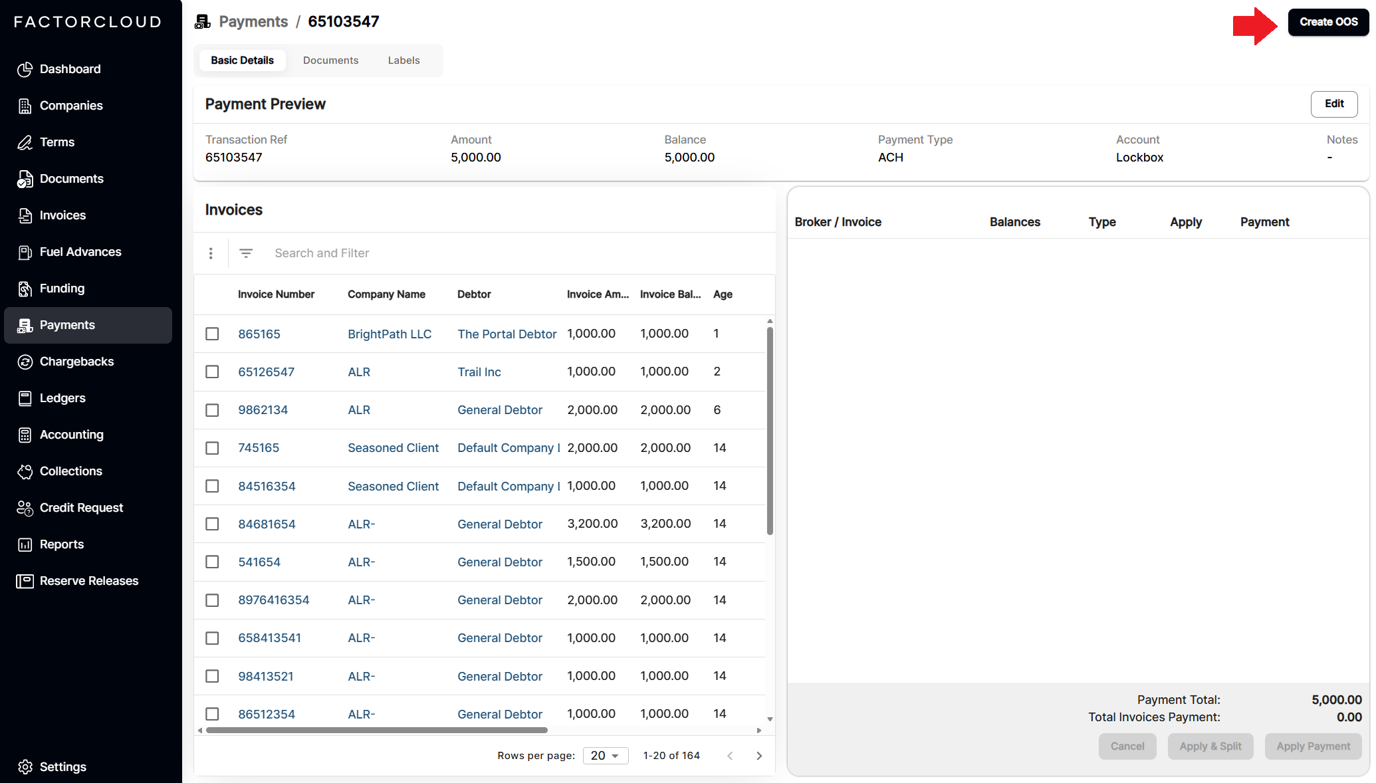
Task: Open the Labels tab
Action: pos(404,60)
